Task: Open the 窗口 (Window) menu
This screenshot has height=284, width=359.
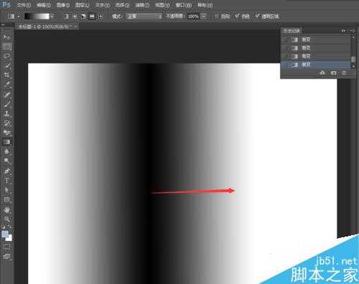Action: 184,5
